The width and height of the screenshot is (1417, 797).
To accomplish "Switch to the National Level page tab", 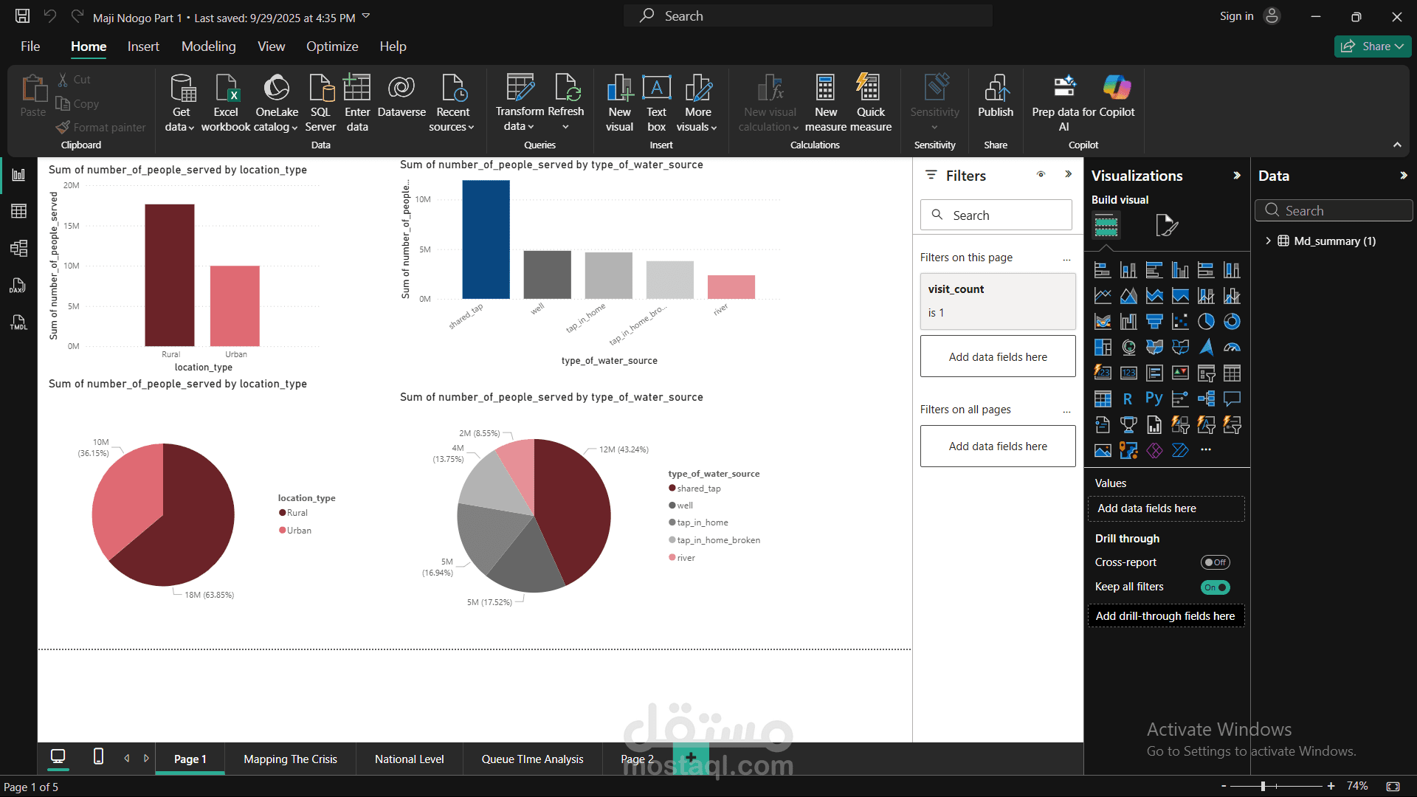I will pos(409,759).
